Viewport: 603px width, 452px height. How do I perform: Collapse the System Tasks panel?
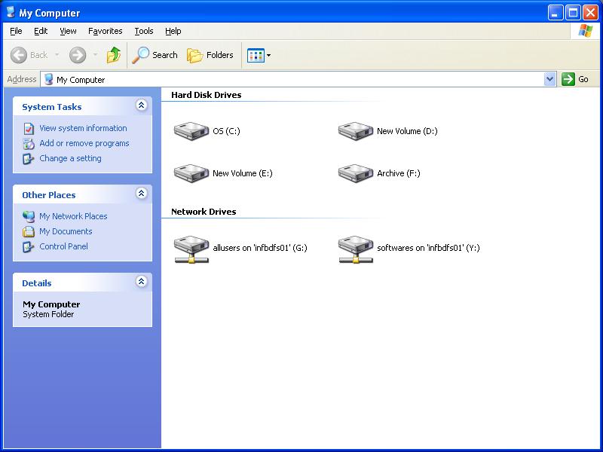[141, 106]
